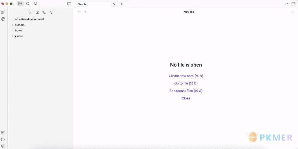Toggle the left sidebar collapse icon
Screen dimensions: 298x149
tap(69, 4)
